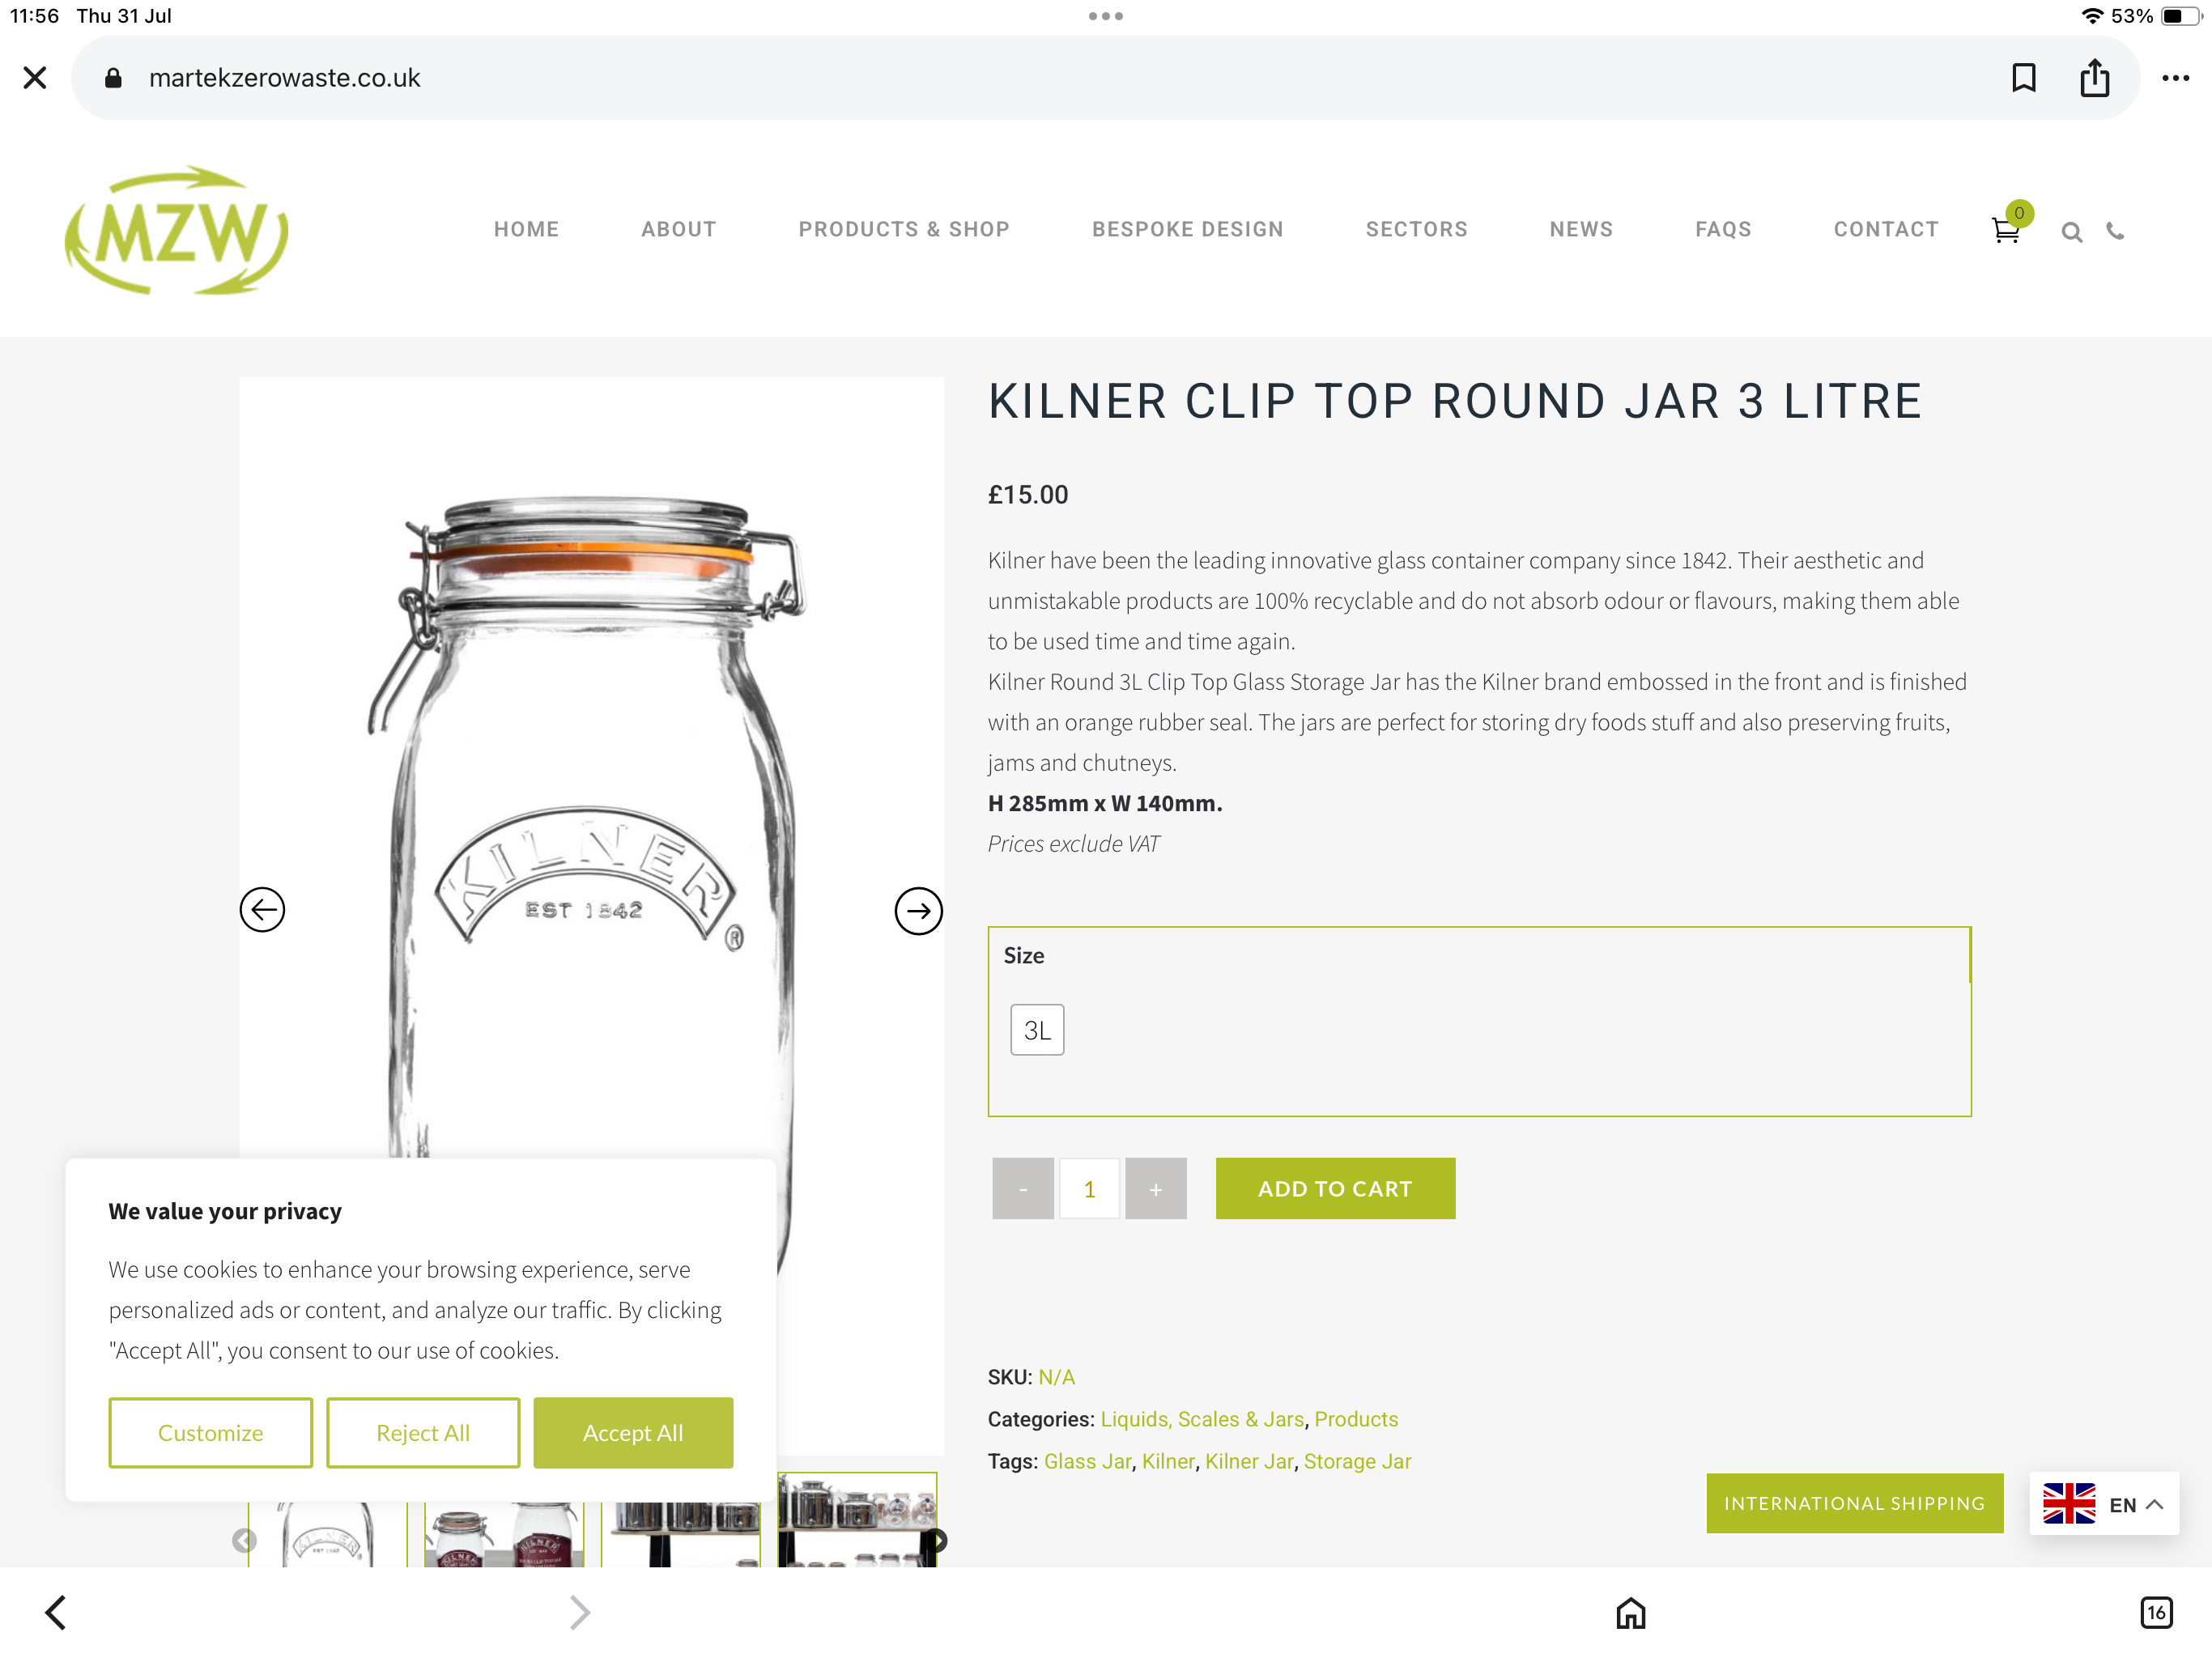The image size is (2212, 1658).
Task: Open Products & Shop menu
Action: click(x=904, y=229)
